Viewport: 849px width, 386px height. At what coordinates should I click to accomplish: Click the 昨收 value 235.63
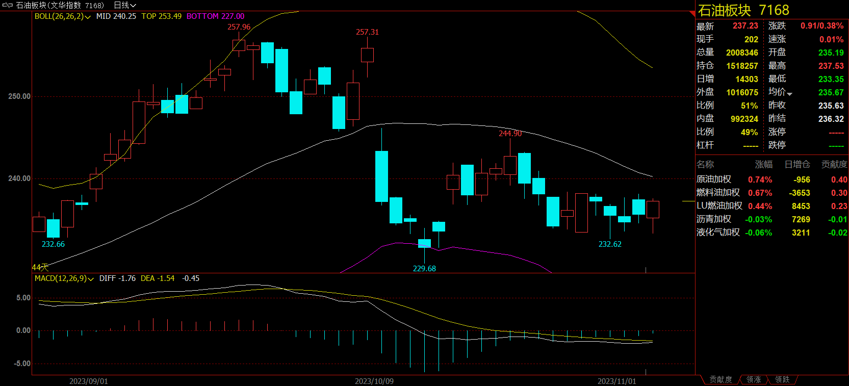click(x=831, y=106)
